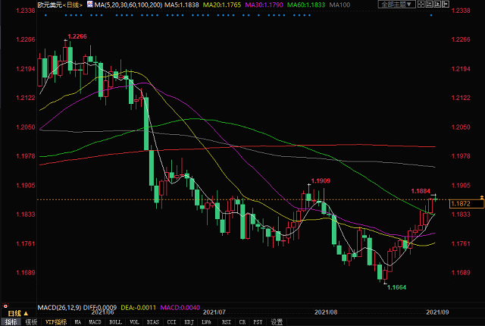Viewport: 485px width, 326px height.
Task: Select the RSI indicator button
Action: click(x=225, y=321)
